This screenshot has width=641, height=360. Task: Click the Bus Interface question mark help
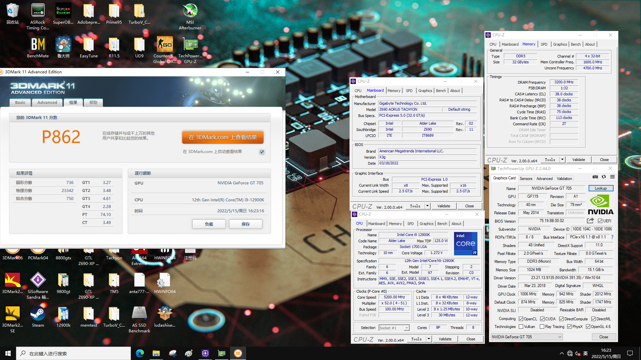point(612,237)
